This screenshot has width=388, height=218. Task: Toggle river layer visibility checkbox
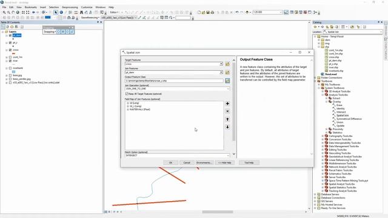(10, 61)
